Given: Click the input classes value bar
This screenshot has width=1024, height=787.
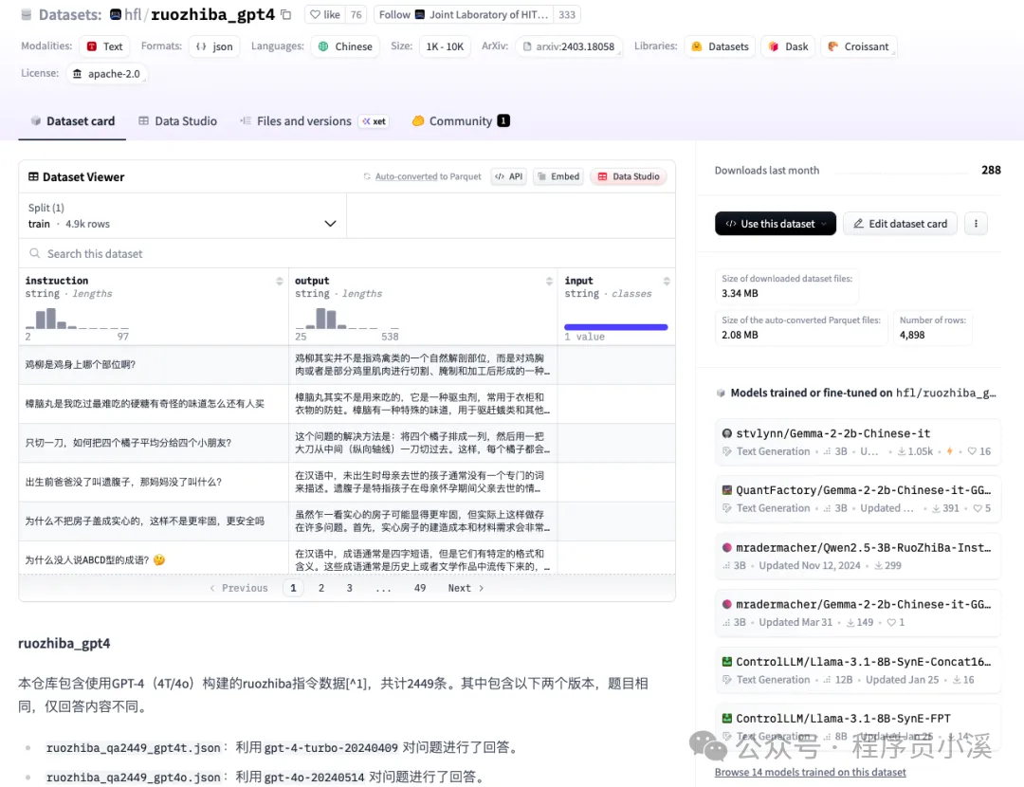Looking at the screenshot, I should [x=616, y=326].
